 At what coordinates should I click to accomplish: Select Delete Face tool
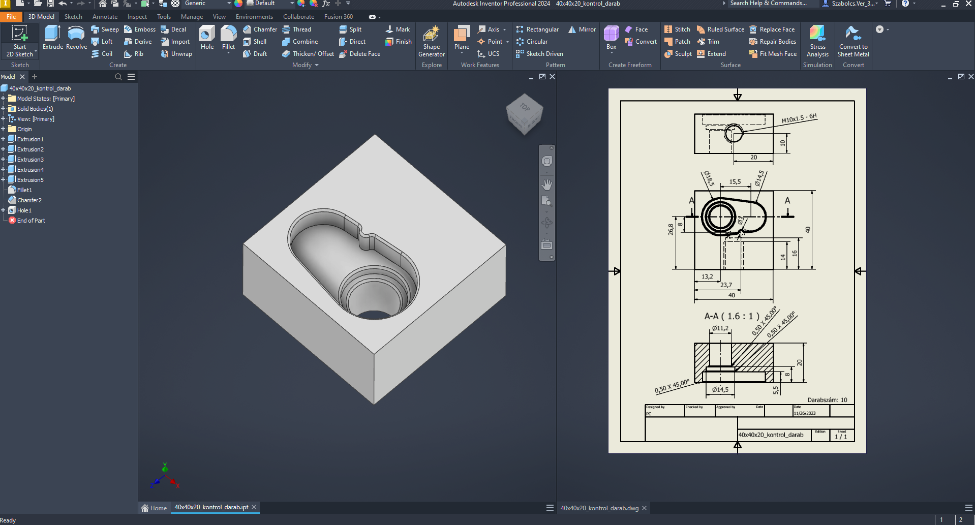coord(359,54)
